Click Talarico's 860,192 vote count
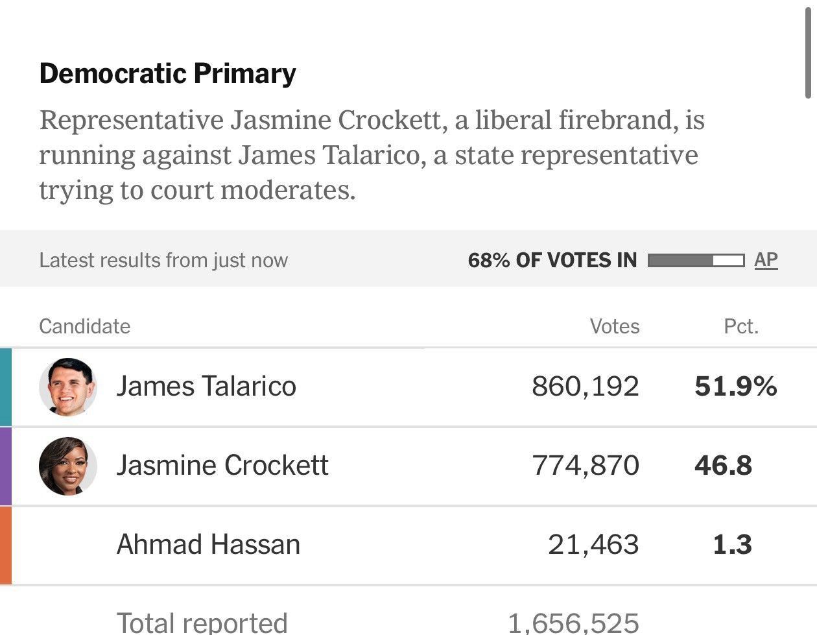The width and height of the screenshot is (817, 635). [586, 387]
